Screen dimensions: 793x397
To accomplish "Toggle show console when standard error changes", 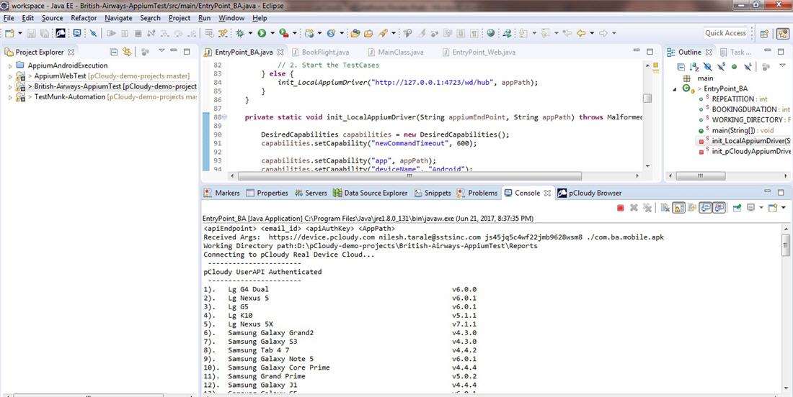I will click(x=719, y=208).
